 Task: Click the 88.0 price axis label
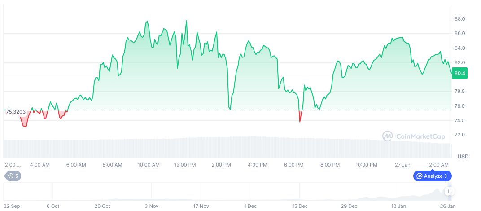[x=459, y=19]
